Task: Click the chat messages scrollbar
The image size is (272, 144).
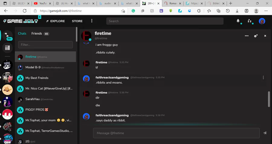Action: [269, 99]
